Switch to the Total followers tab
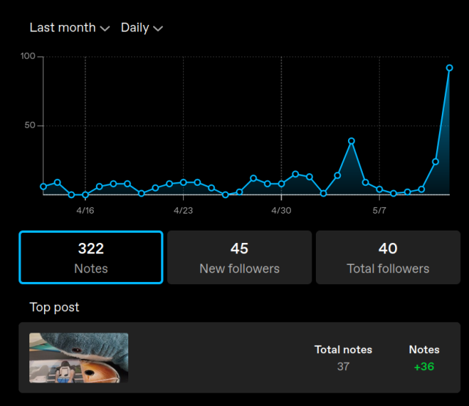 388,258
